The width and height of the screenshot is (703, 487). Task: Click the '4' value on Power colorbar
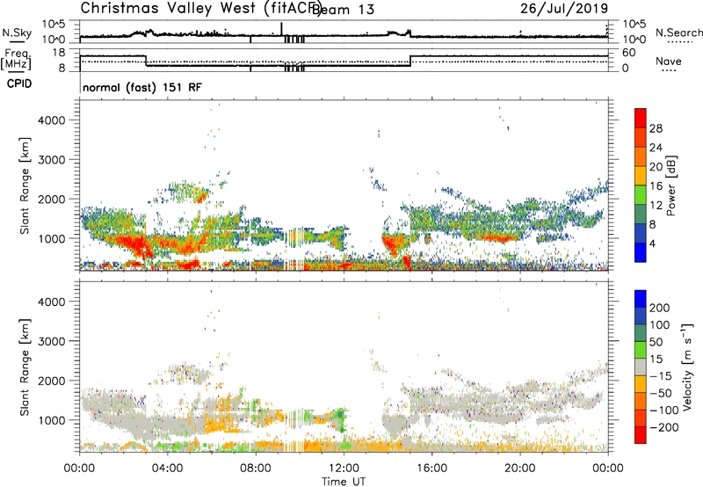[x=653, y=244]
